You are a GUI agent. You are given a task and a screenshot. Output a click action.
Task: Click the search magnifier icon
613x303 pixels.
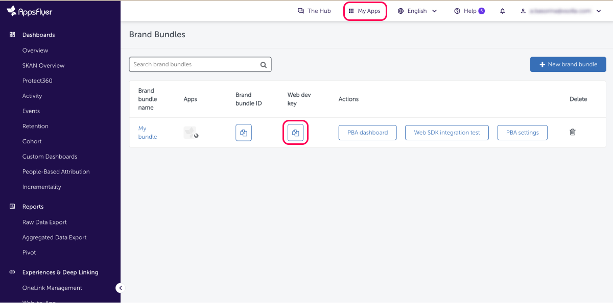pos(264,65)
